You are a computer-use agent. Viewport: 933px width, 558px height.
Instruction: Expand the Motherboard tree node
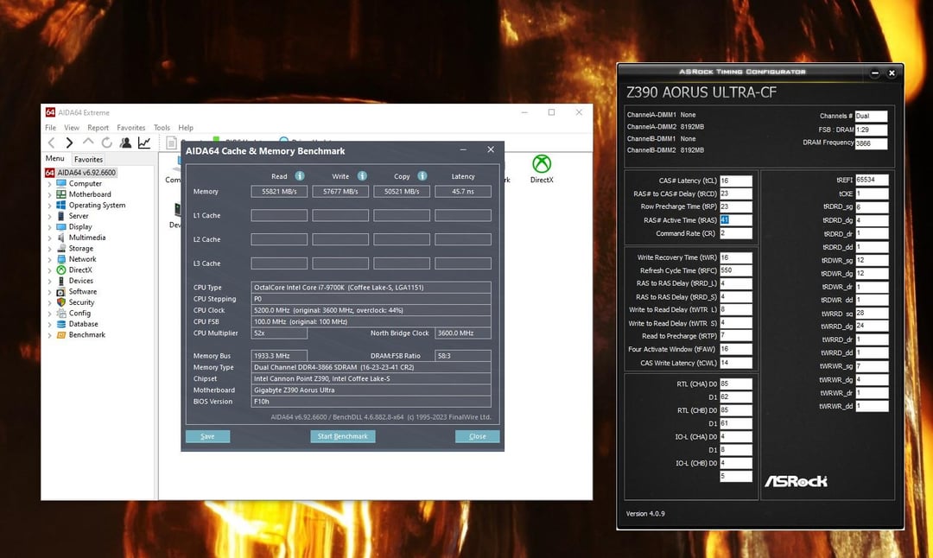pos(49,194)
